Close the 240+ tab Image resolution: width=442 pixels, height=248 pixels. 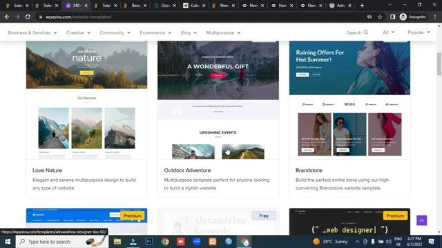tap(86, 6)
